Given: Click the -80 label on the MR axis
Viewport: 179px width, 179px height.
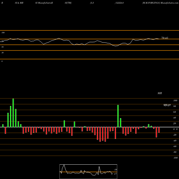Looking at the screenshot, I should click(x=175, y=152).
